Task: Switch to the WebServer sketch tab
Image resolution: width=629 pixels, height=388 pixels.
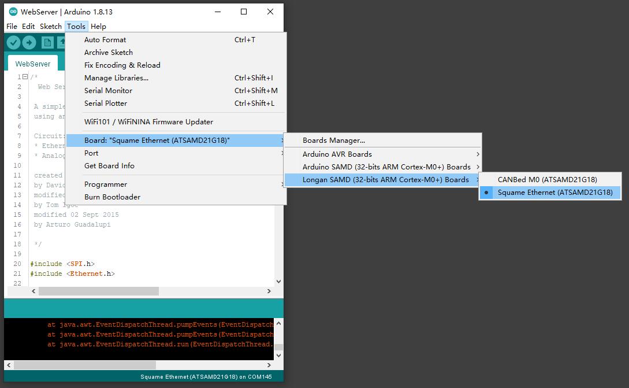Action: coord(33,64)
